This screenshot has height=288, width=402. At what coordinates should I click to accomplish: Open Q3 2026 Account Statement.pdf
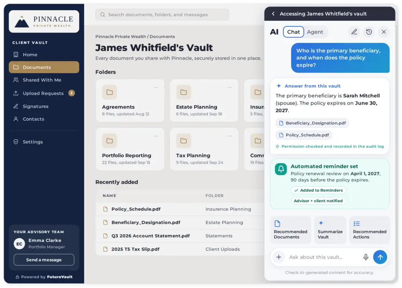(x=150, y=236)
